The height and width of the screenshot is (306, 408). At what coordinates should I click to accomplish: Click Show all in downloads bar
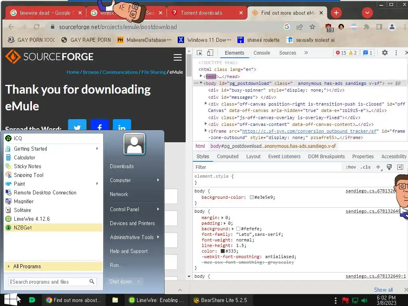click(x=383, y=290)
